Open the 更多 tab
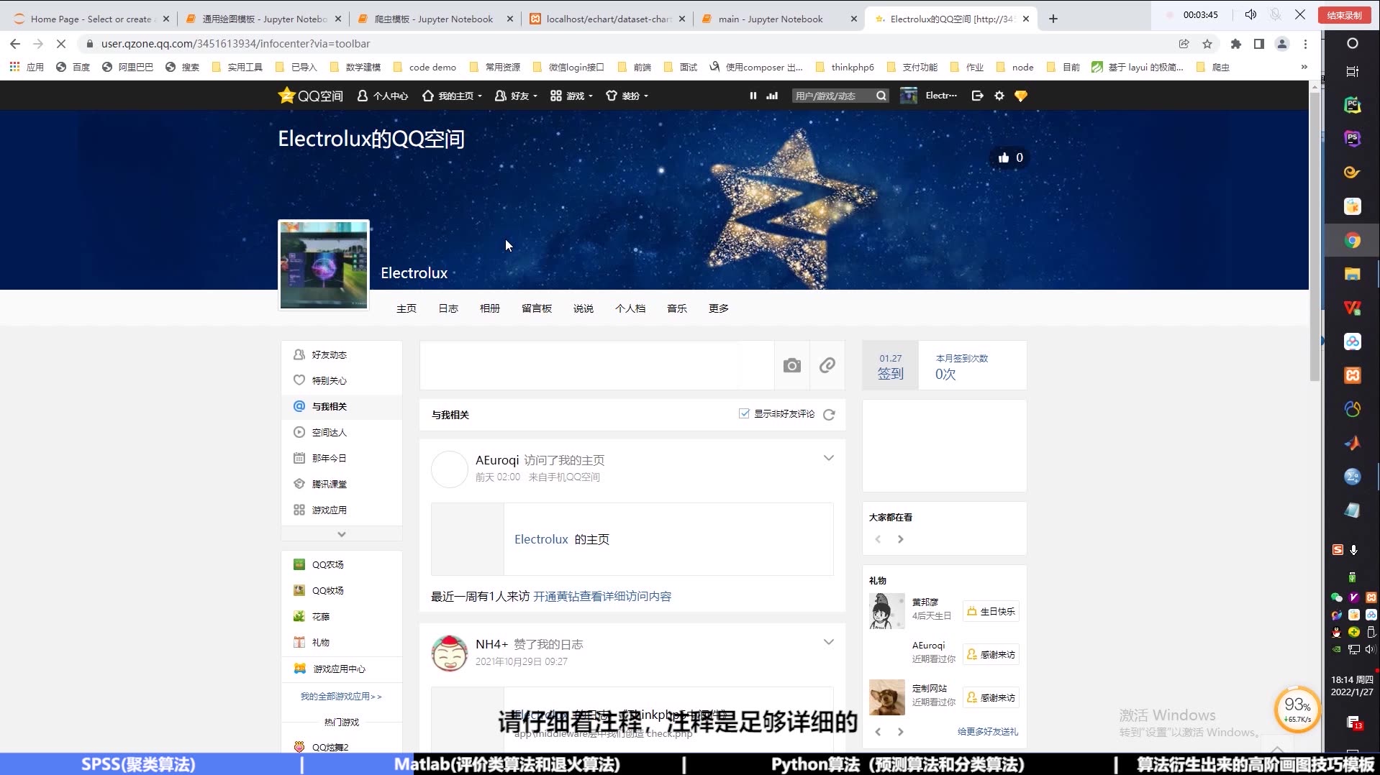Viewport: 1380px width, 775px height. 719,308
